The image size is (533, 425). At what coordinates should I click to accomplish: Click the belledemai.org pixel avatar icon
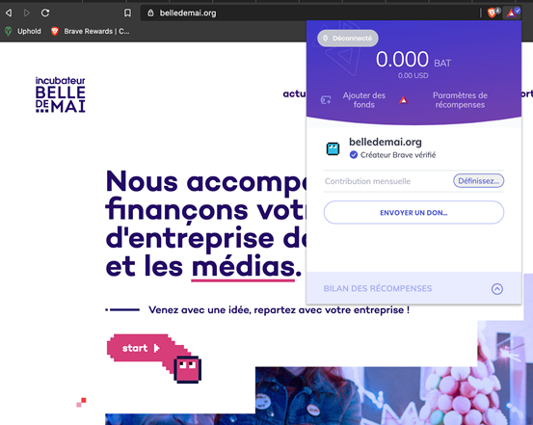(x=333, y=148)
